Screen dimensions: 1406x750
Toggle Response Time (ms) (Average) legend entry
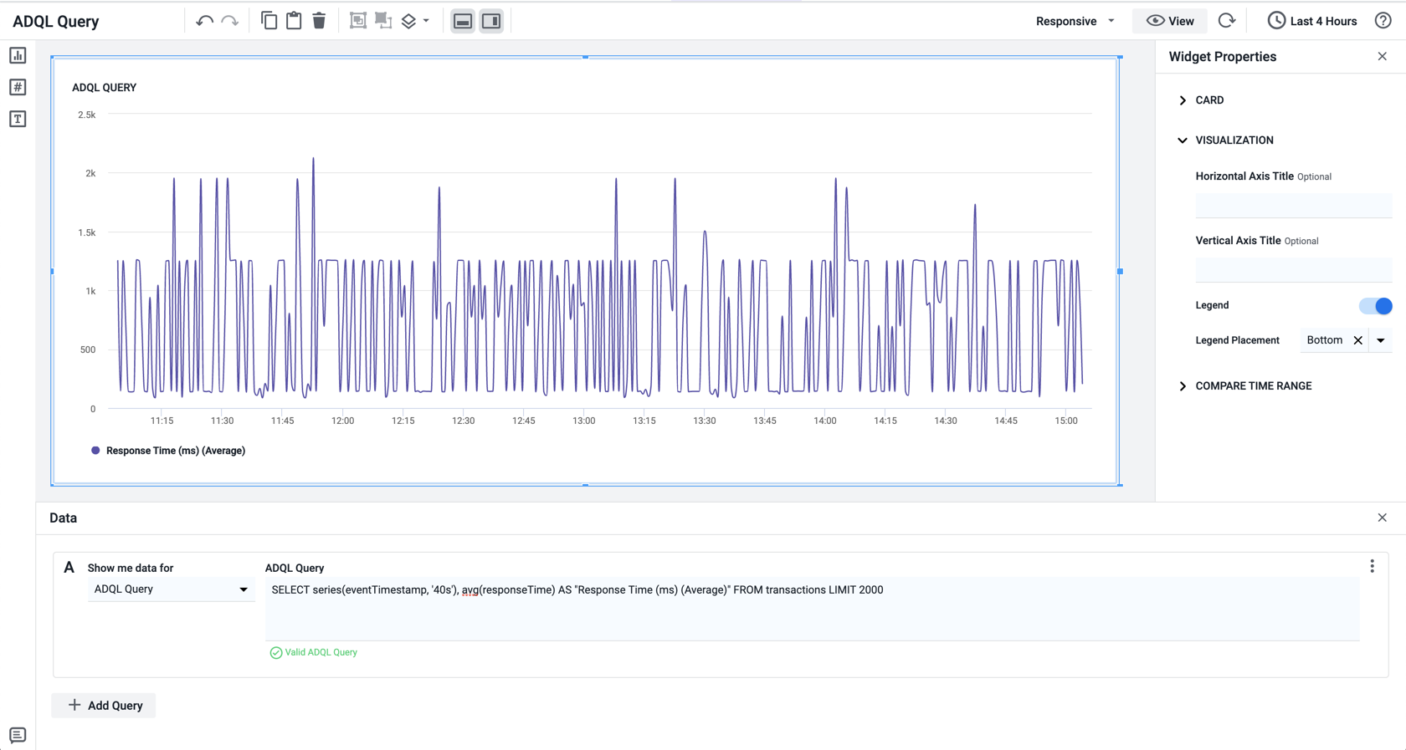[x=167, y=451]
